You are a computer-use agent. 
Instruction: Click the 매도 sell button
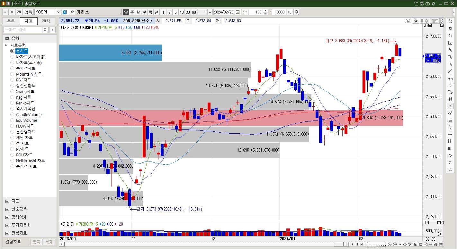click(435, 21)
